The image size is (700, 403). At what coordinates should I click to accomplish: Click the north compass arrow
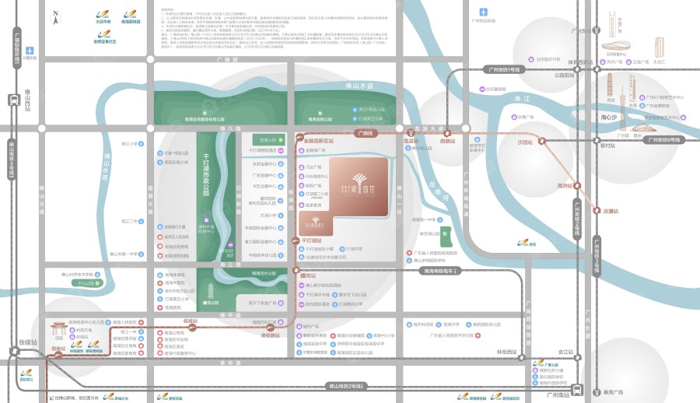click(x=56, y=17)
